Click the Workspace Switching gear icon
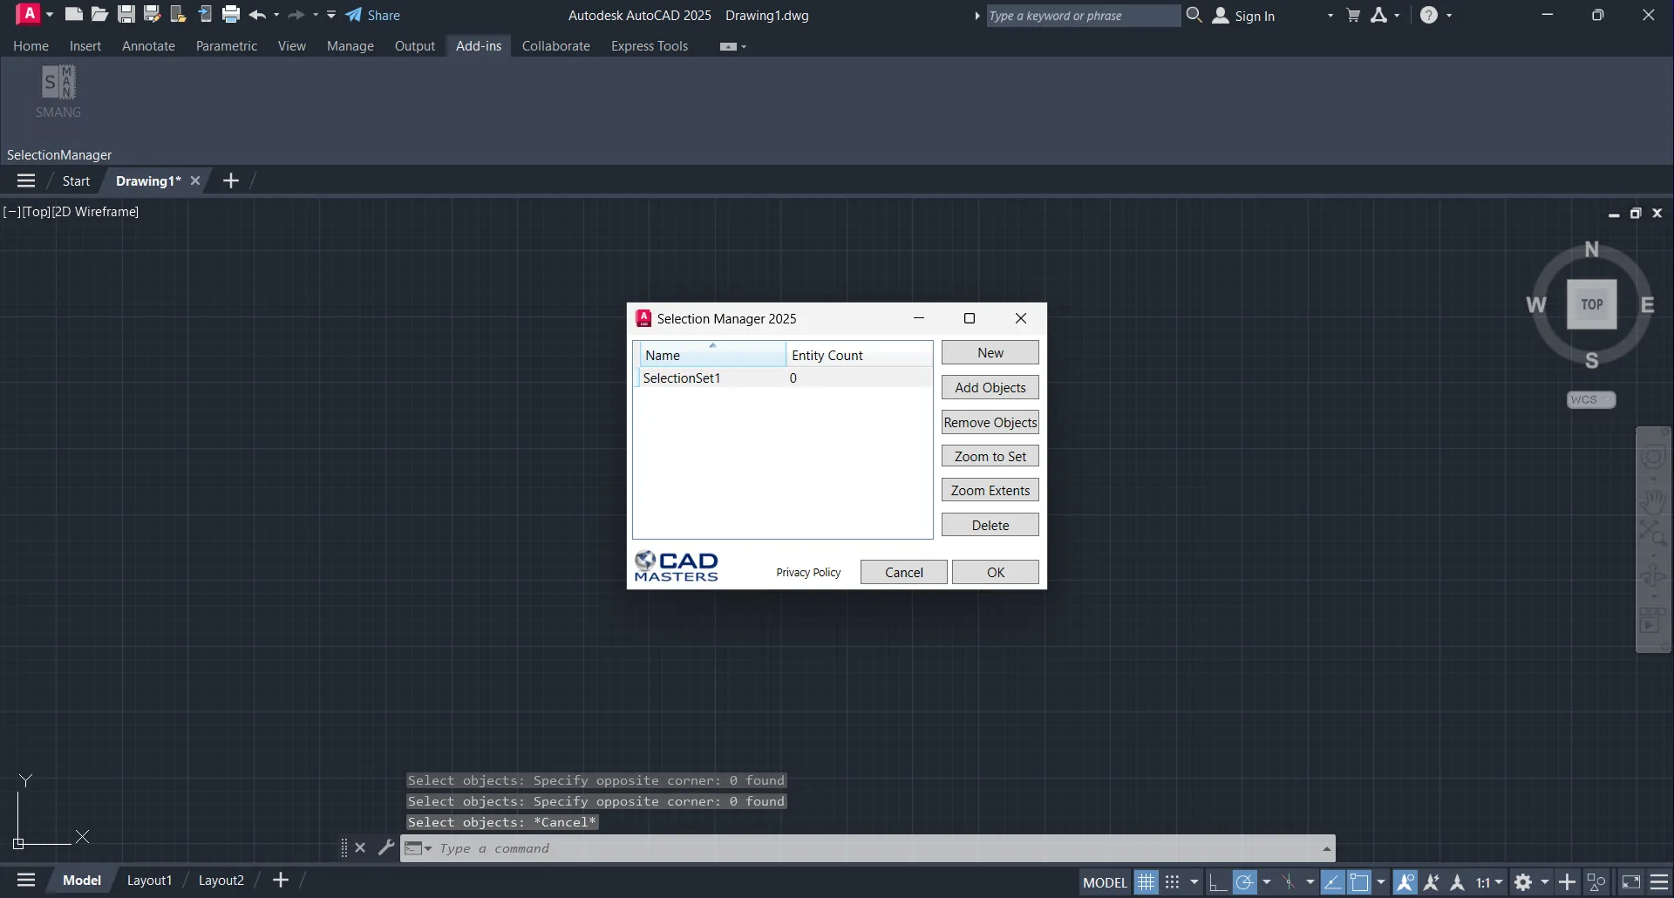Viewport: 1674px width, 898px height. pos(1523,882)
